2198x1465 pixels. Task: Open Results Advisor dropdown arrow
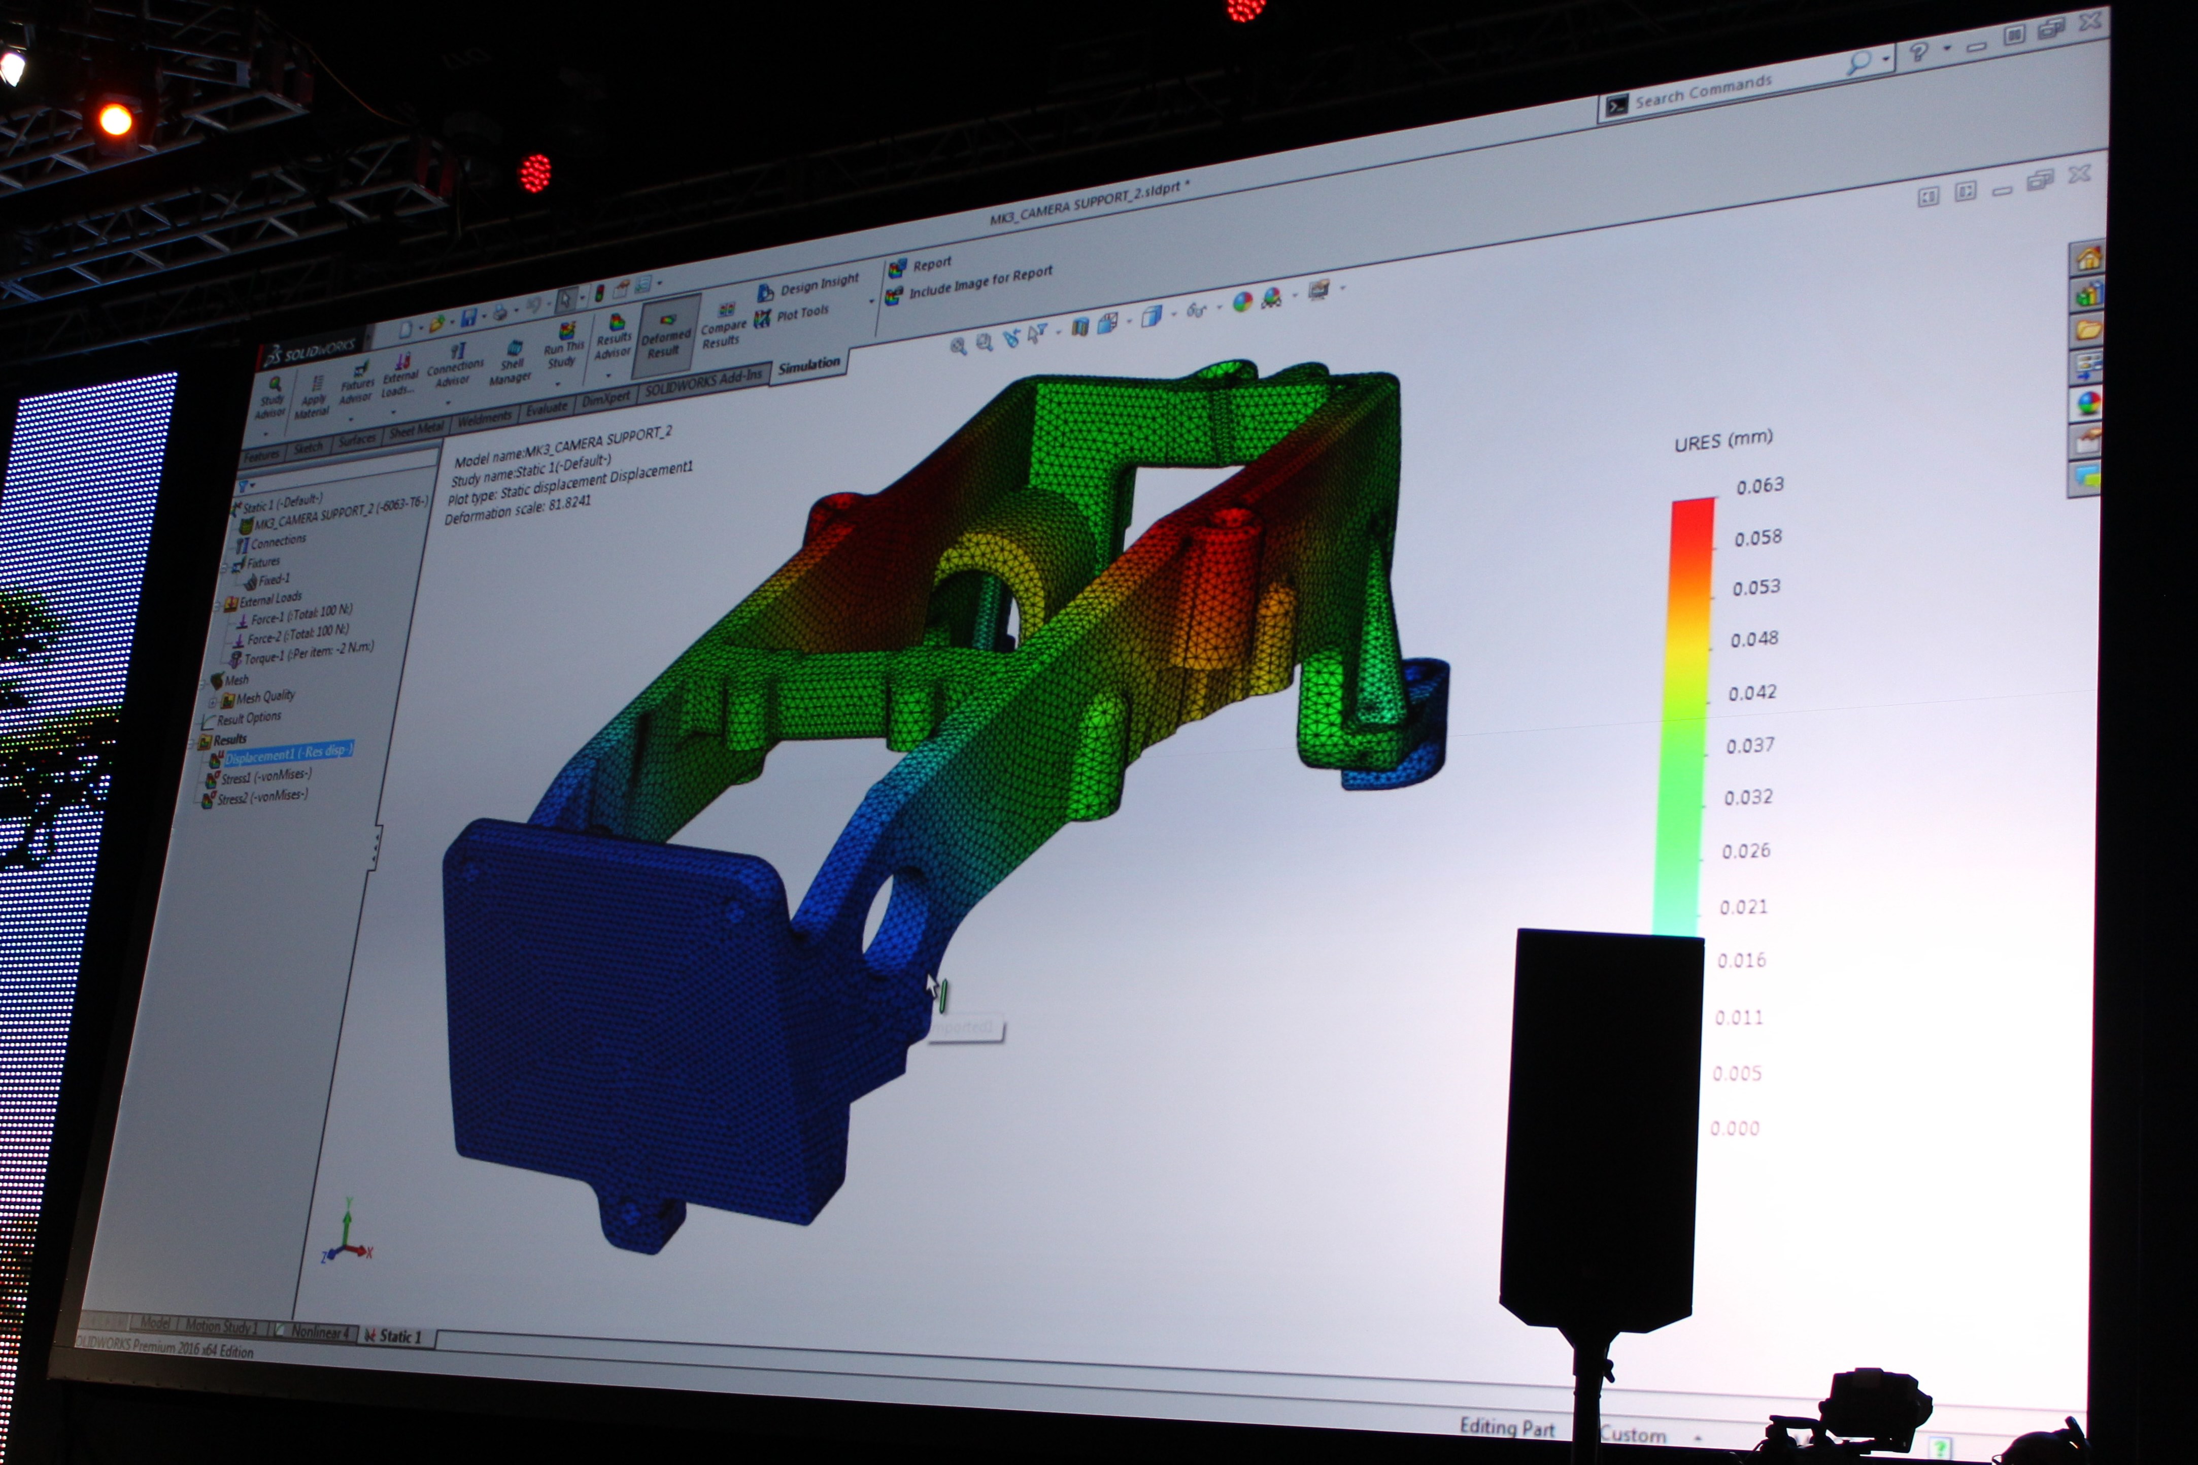(x=609, y=374)
